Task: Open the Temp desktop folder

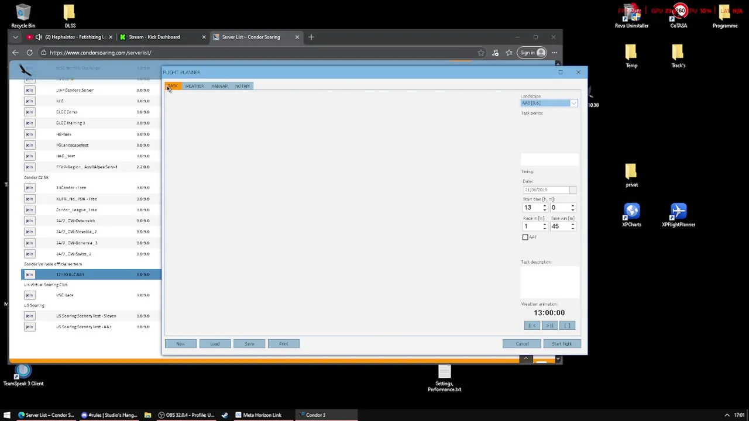Action: pyautogui.click(x=631, y=56)
